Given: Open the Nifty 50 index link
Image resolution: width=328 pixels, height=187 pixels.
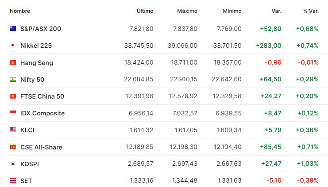Looking at the screenshot, I should tap(32, 80).
